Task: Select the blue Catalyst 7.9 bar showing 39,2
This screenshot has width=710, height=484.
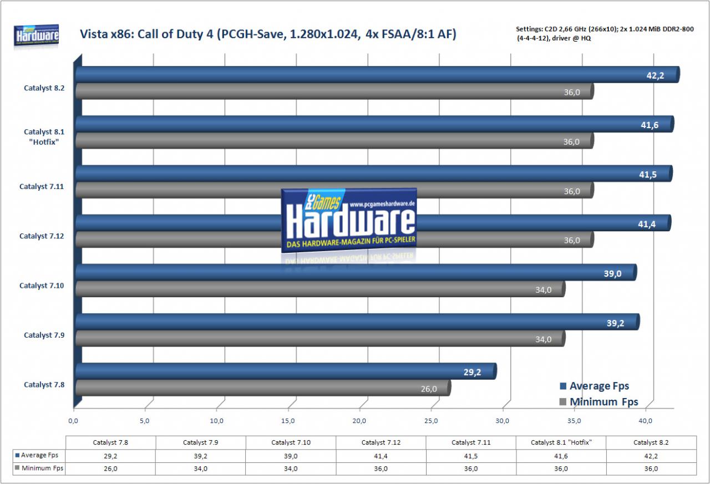Action: (x=358, y=322)
